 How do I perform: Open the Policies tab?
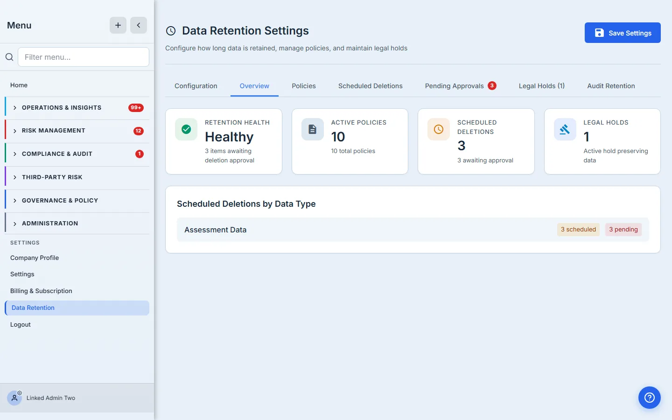[x=304, y=86]
